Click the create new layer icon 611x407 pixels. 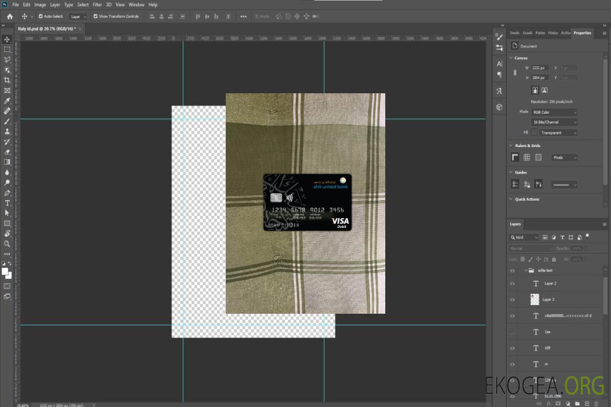click(587, 404)
